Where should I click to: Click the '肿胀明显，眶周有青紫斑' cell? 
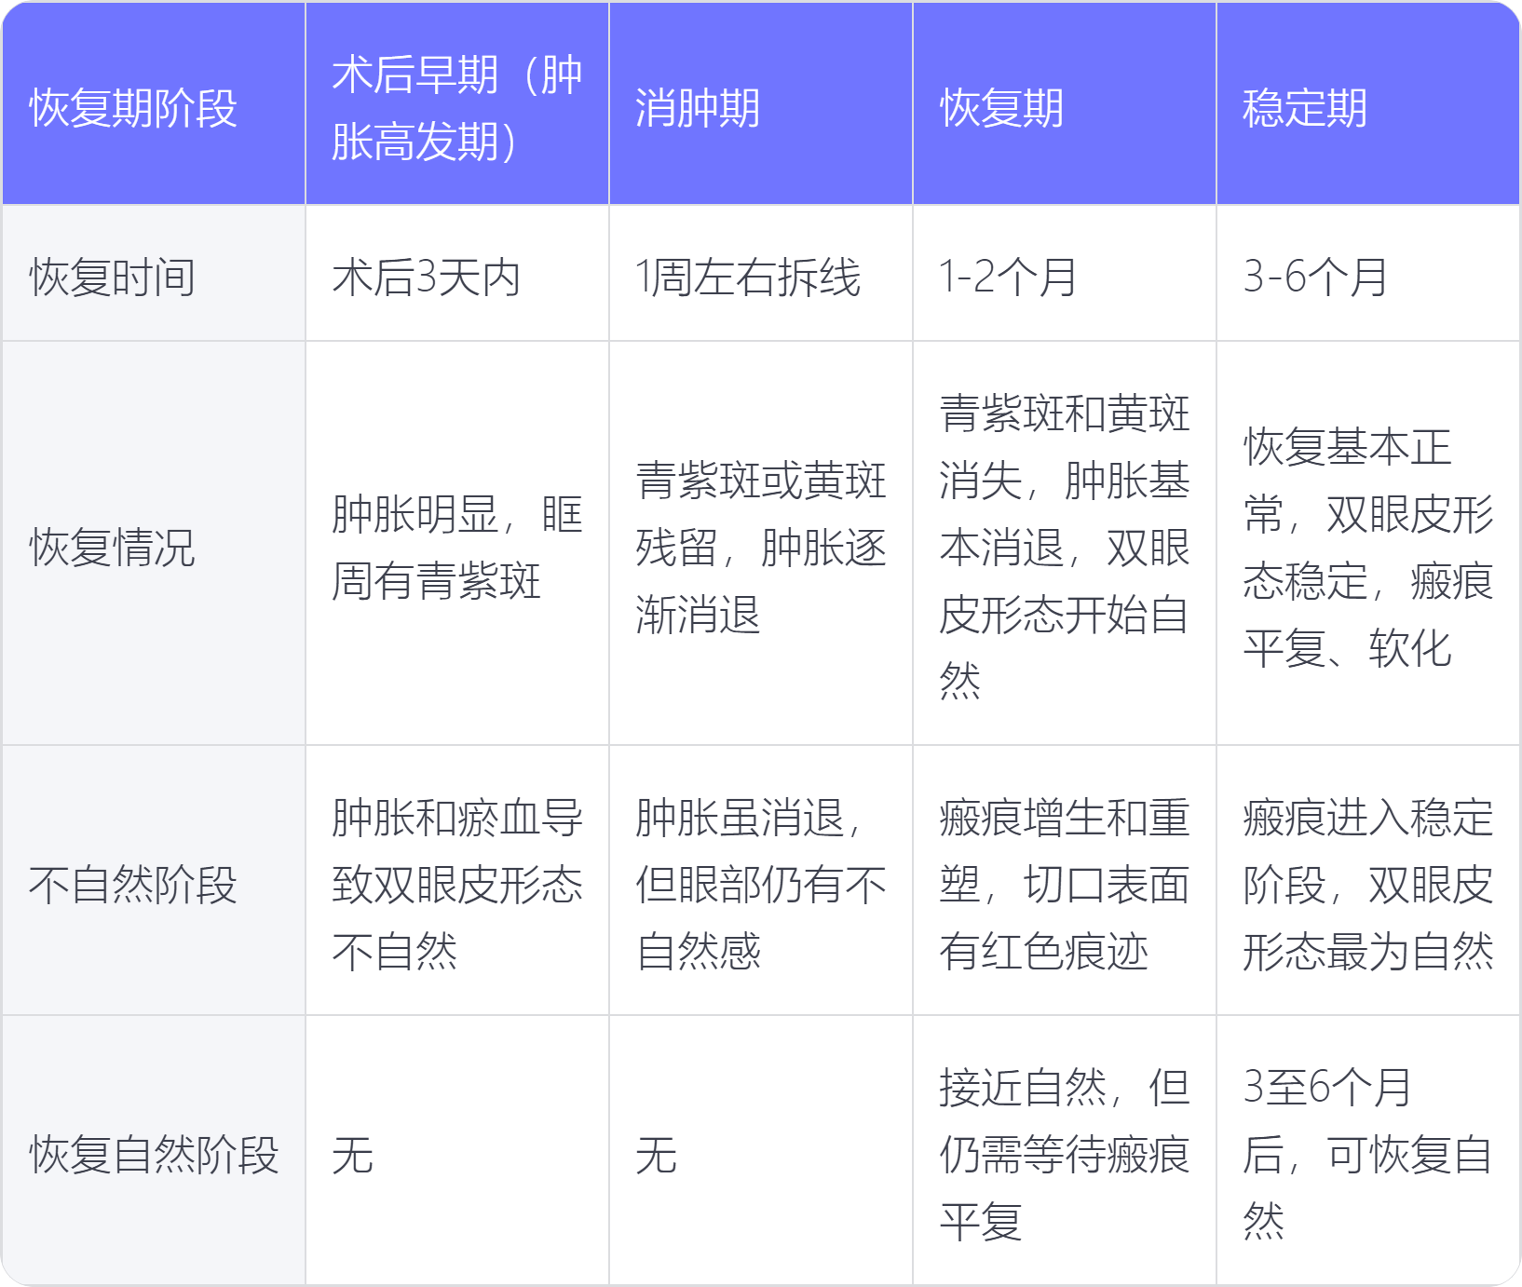coord(456,547)
